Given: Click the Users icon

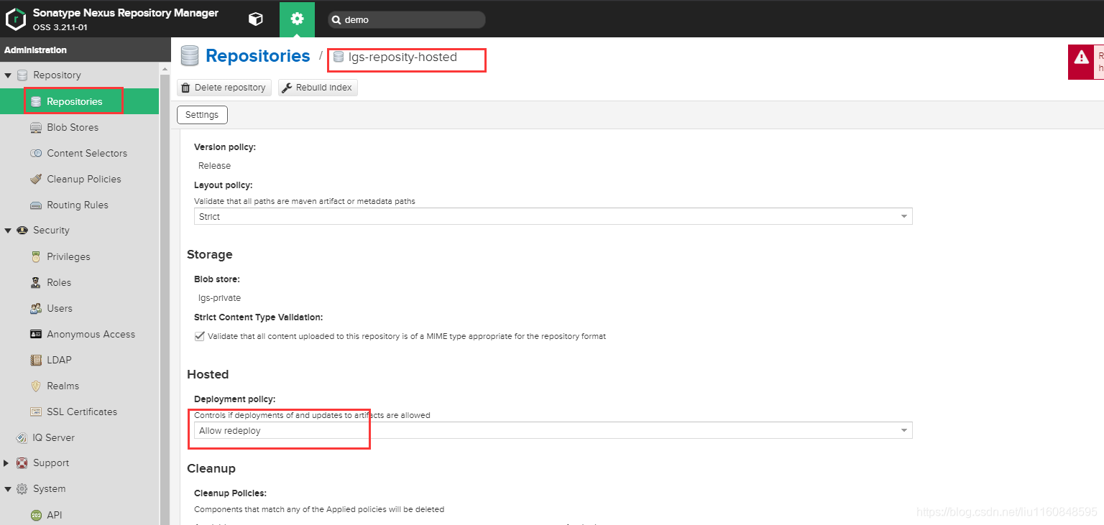Looking at the screenshot, I should (x=36, y=308).
